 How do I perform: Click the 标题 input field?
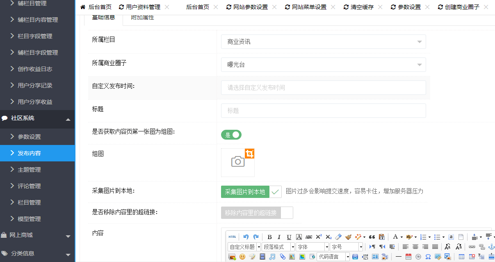pos(323,111)
